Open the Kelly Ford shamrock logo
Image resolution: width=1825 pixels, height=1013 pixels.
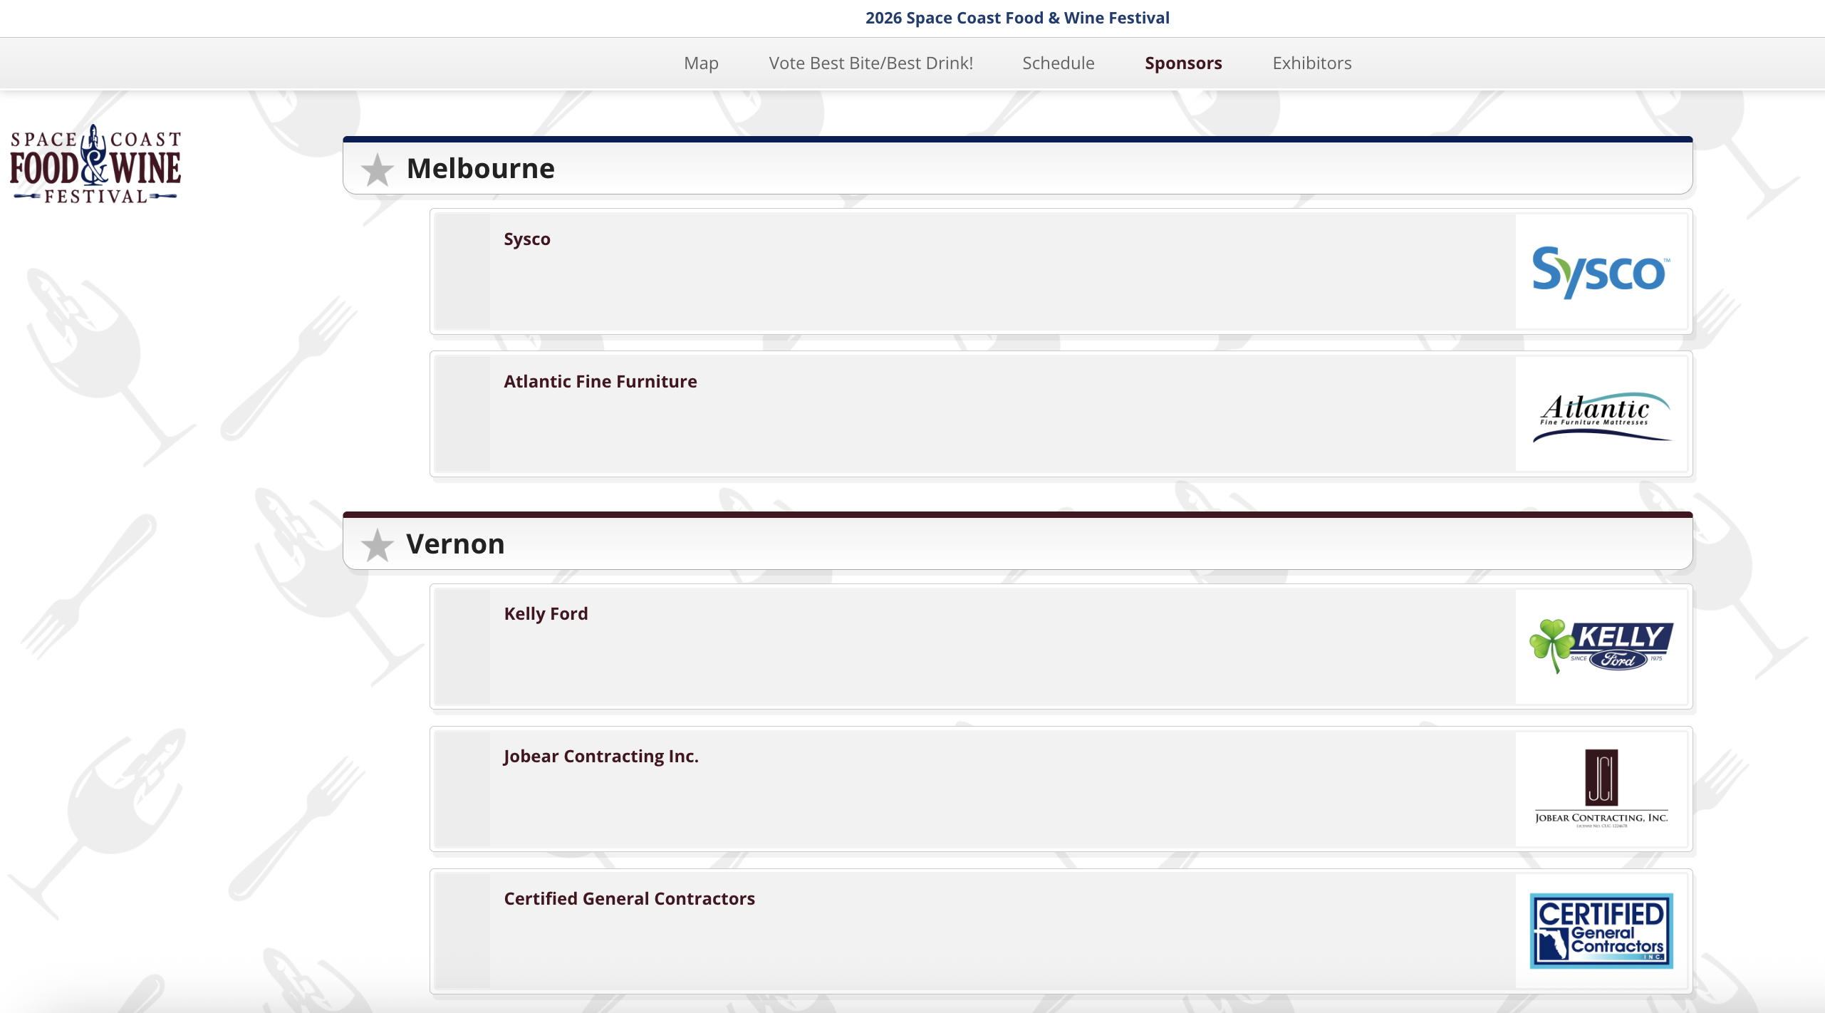(x=1601, y=646)
